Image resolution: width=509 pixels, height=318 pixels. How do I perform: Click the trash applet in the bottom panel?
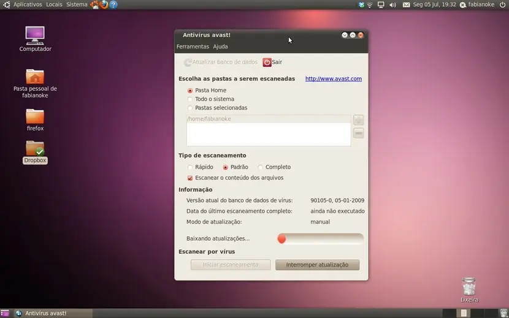[503, 313]
